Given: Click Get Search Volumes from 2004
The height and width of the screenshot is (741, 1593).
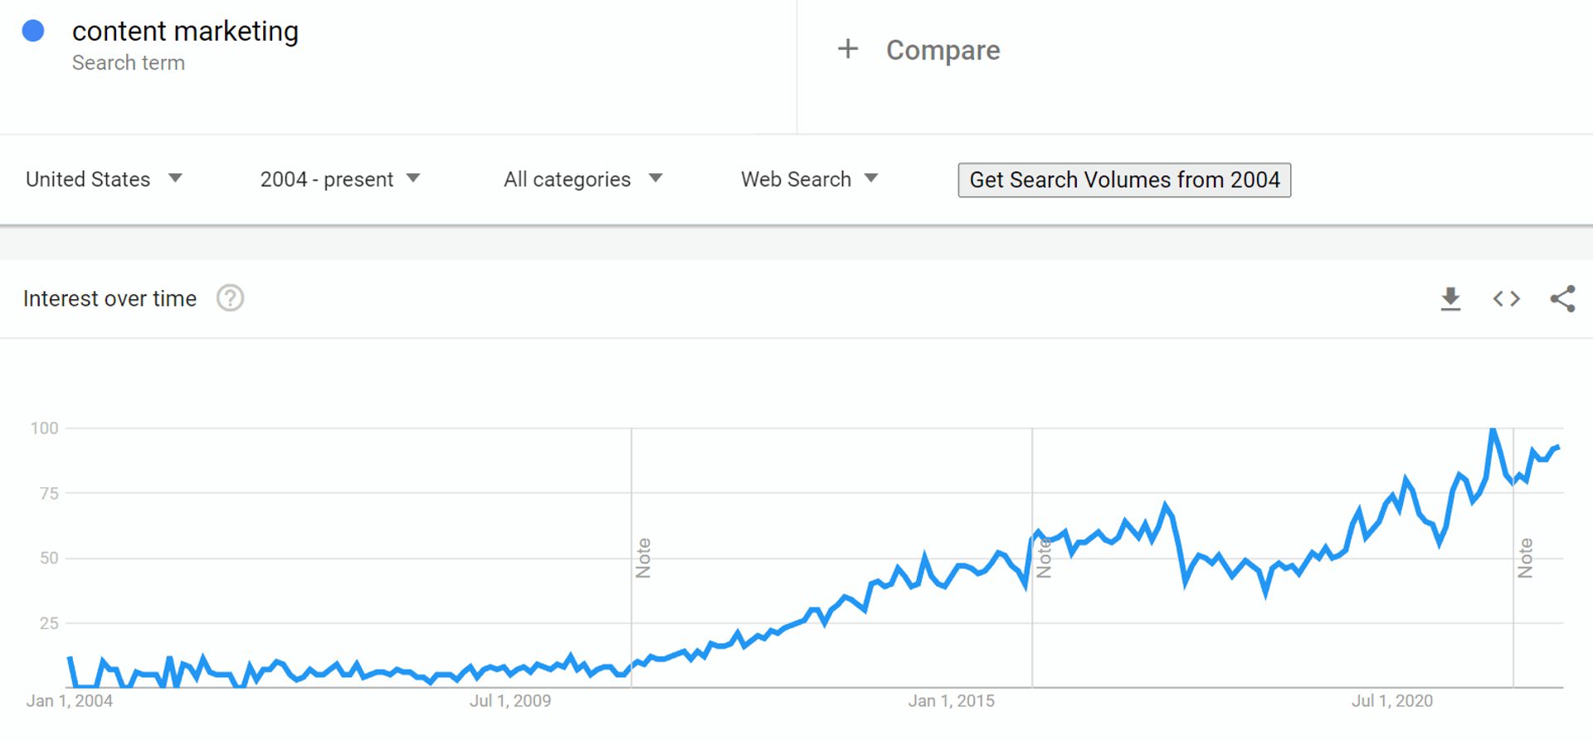Looking at the screenshot, I should pyautogui.click(x=1124, y=180).
